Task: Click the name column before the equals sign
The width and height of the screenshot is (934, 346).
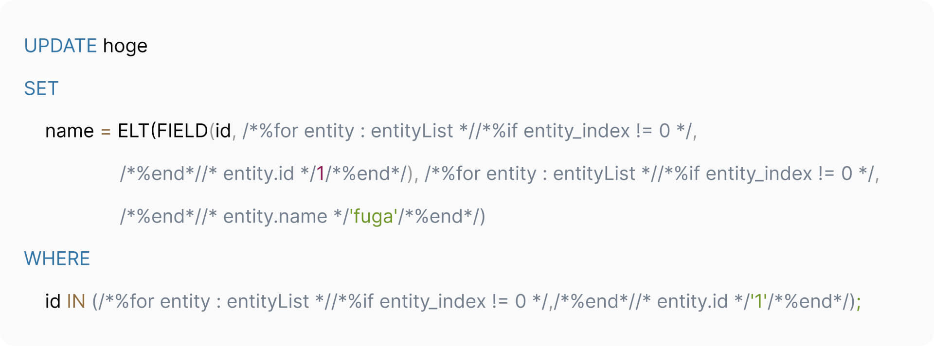Action: (x=69, y=131)
